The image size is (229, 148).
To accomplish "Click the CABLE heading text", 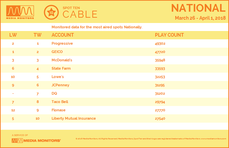I will [x=80, y=14].
